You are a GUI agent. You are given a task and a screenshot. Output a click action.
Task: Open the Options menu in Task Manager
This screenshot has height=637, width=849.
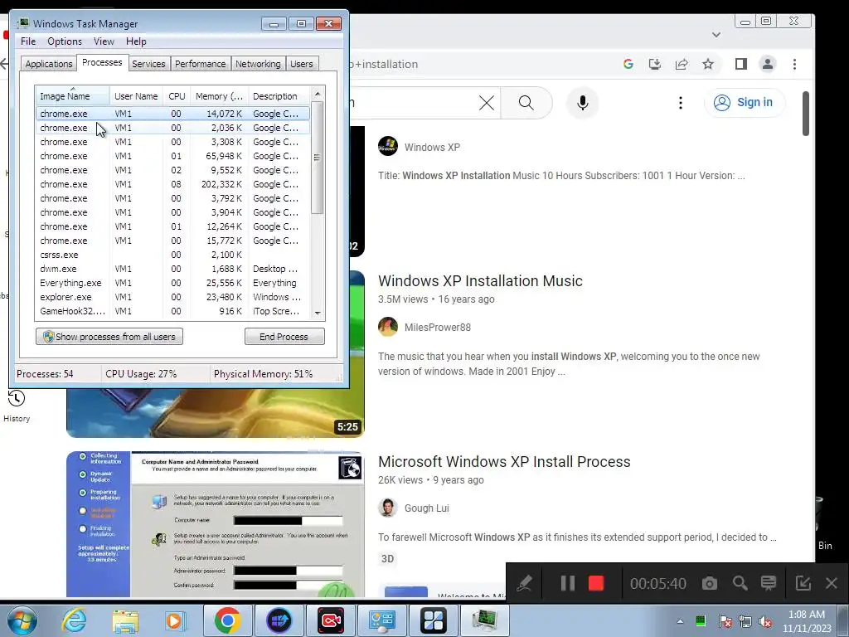coord(65,41)
